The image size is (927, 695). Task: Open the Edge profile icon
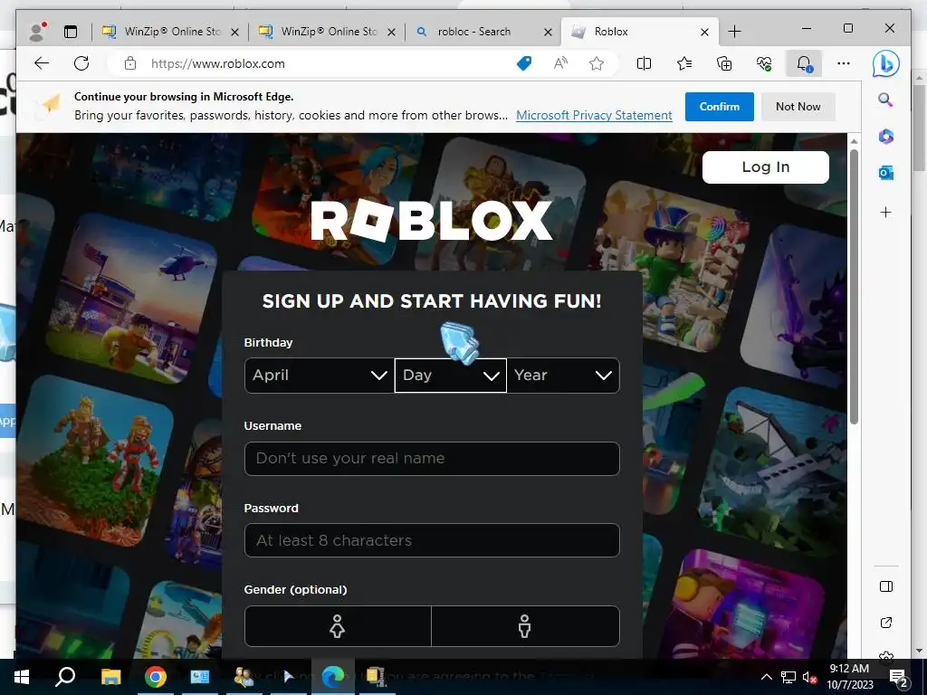(38, 32)
